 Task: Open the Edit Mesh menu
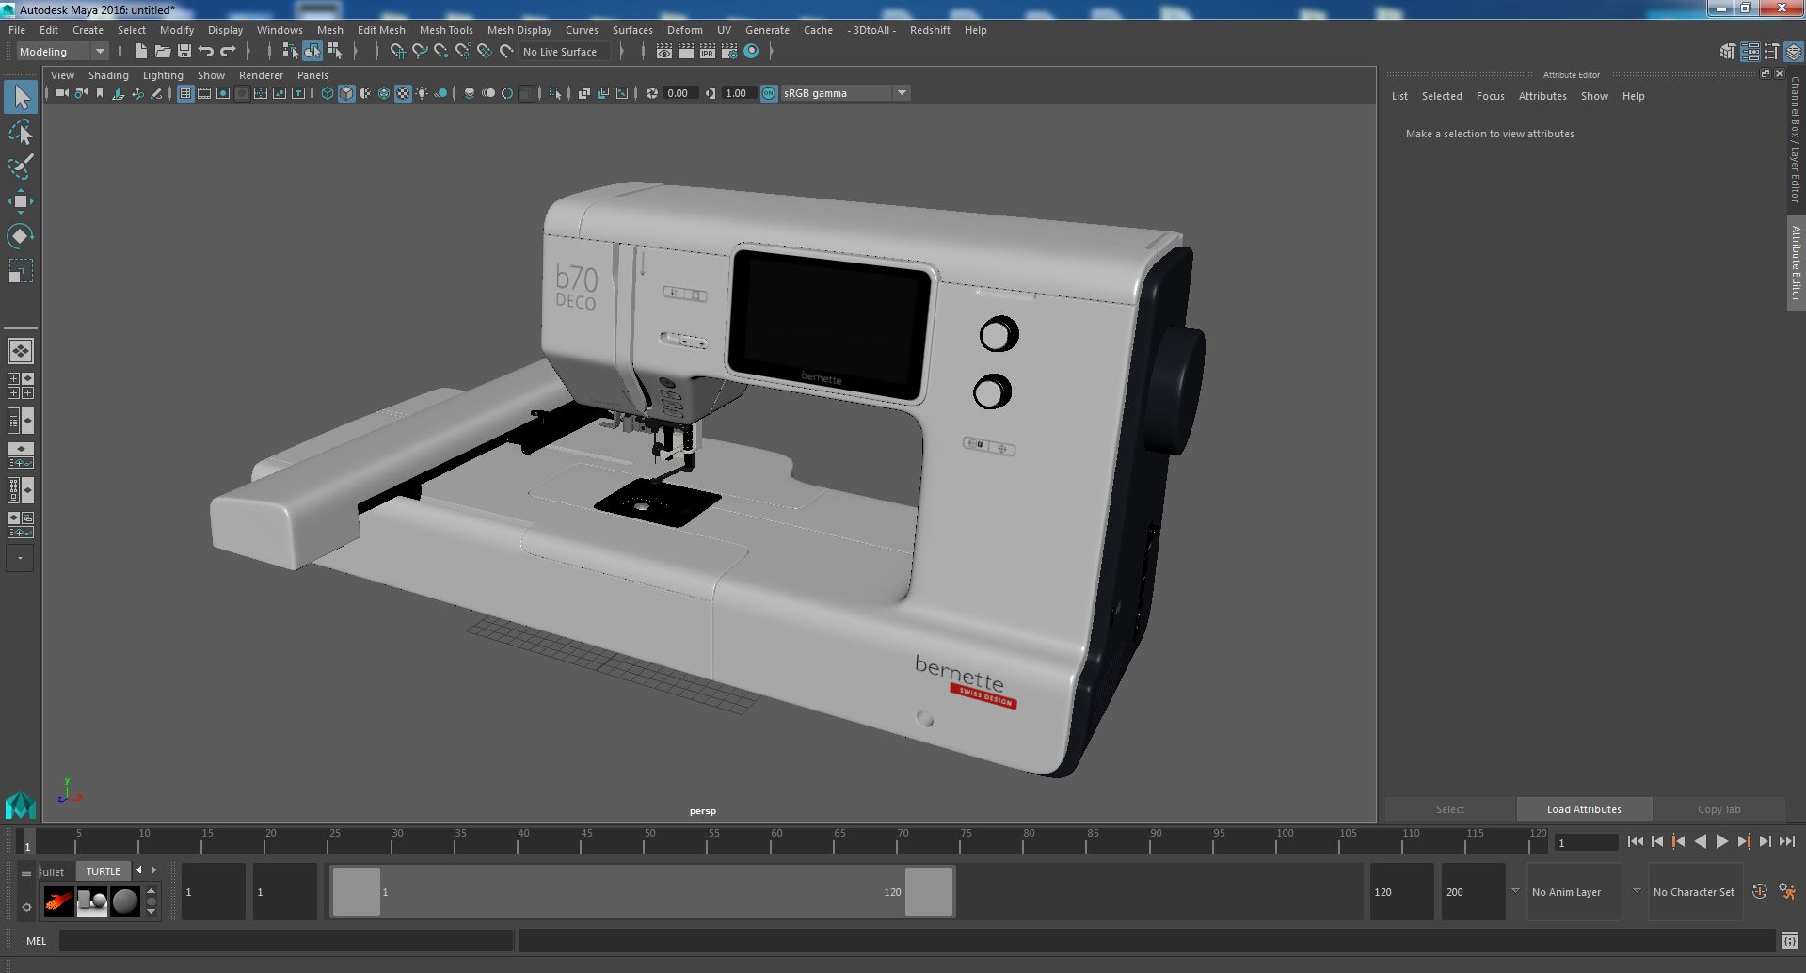381,30
